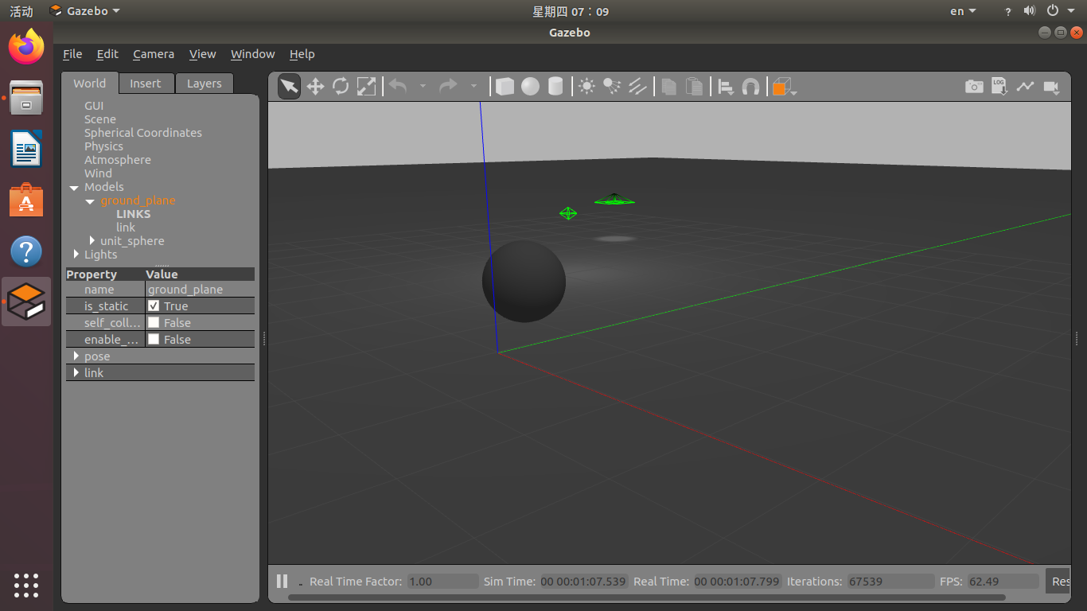Pause the simulation
This screenshot has height=611, width=1087.
[282, 581]
